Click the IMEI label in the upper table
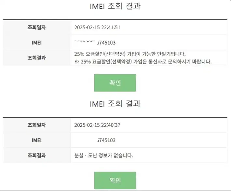The height and width of the screenshot is (191, 231). 37,43
